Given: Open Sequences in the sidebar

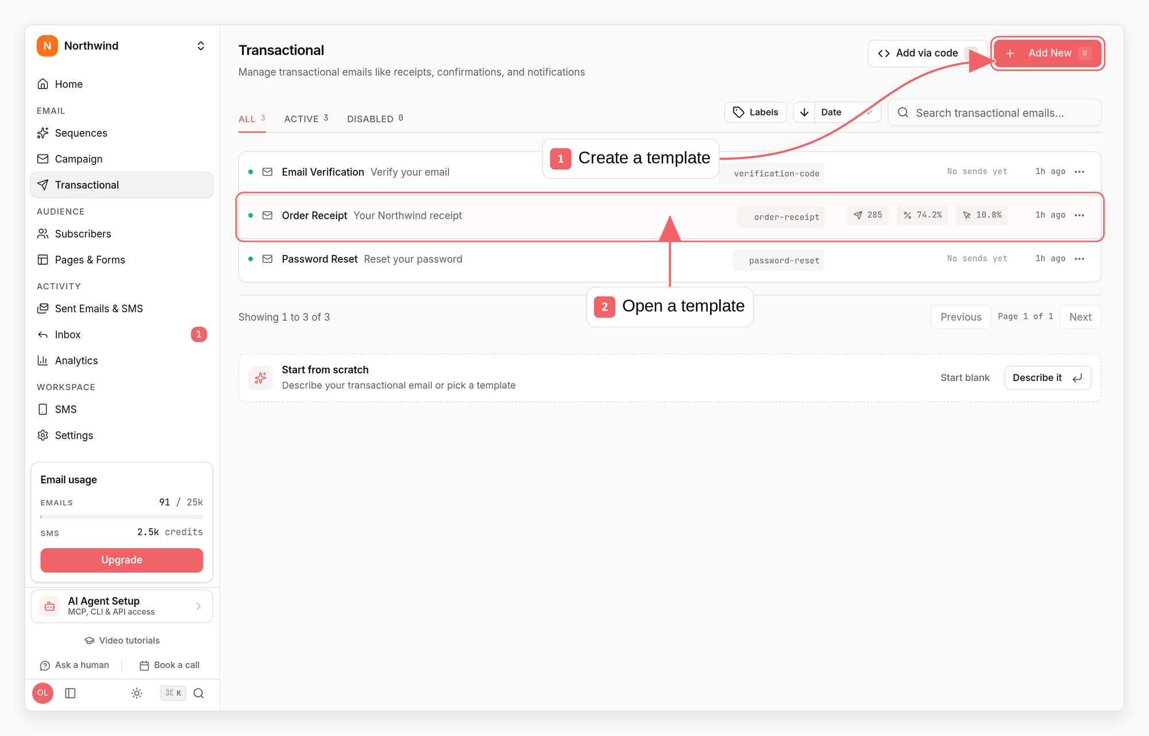Looking at the screenshot, I should click(x=121, y=133).
